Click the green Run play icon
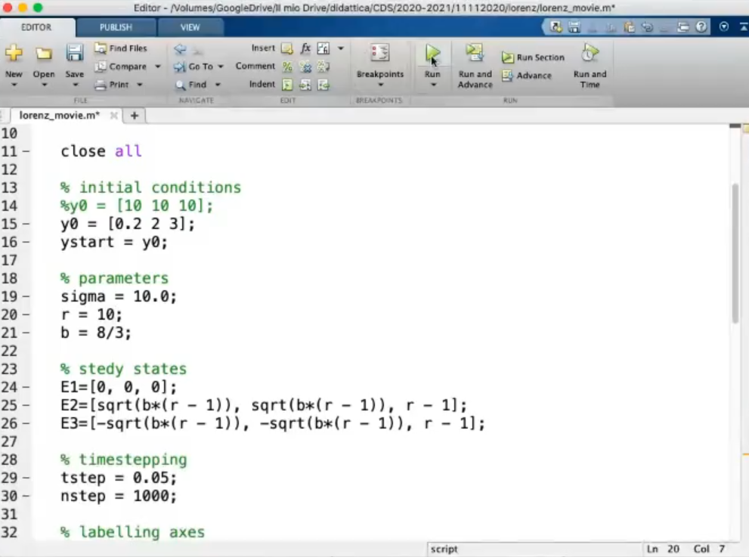749x557 pixels. pyautogui.click(x=432, y=54)
